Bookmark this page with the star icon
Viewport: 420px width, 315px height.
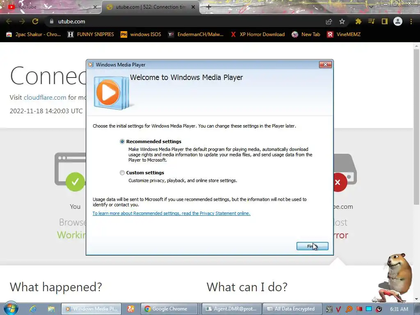pos(342,21)
